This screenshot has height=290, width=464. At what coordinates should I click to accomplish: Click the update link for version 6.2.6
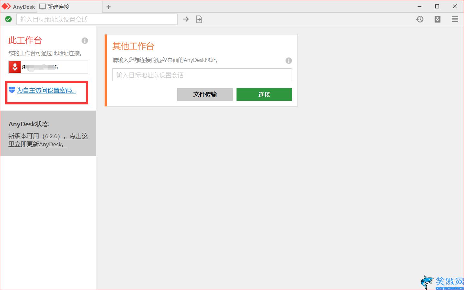pos(48,140)
